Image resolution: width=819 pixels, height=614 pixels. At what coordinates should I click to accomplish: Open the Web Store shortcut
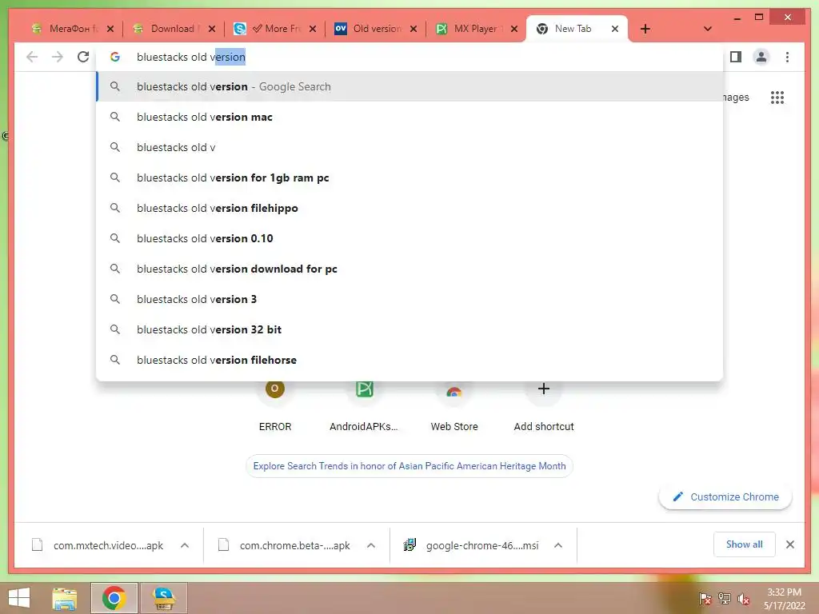coord(454,407)
